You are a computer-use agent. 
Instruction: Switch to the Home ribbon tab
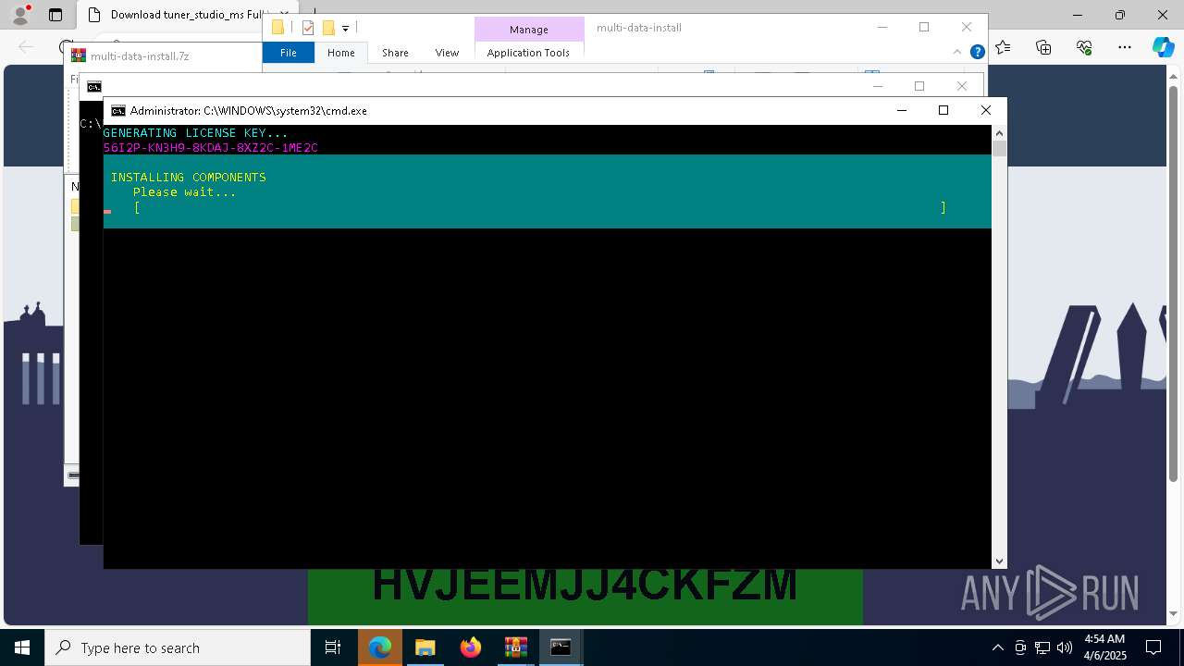pos(340,53)
